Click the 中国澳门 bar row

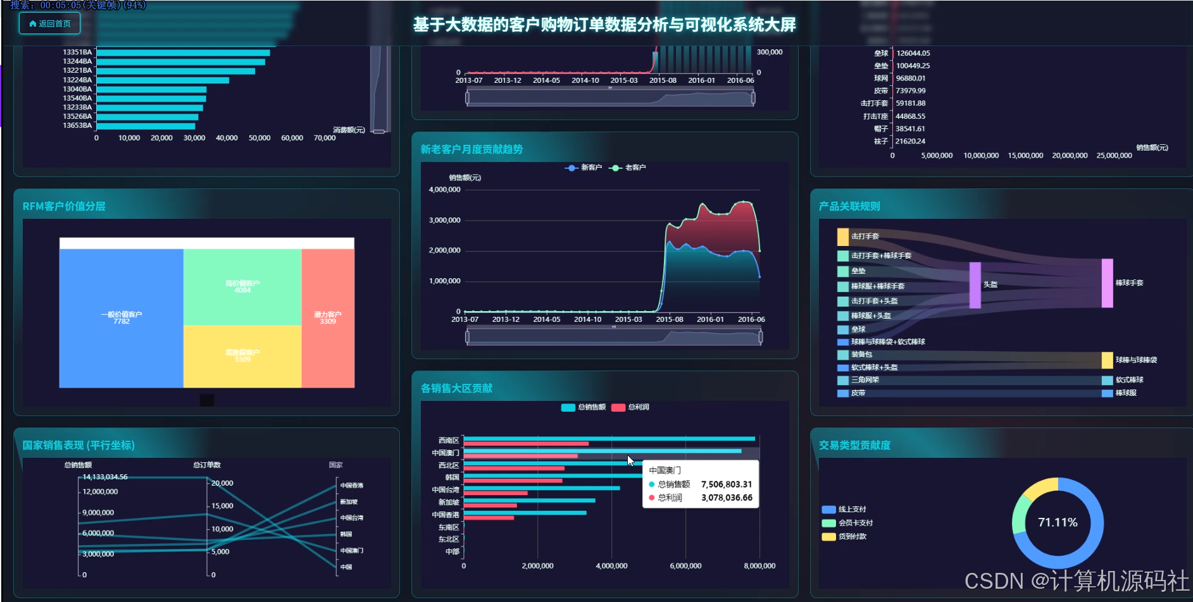click(611, 453)
